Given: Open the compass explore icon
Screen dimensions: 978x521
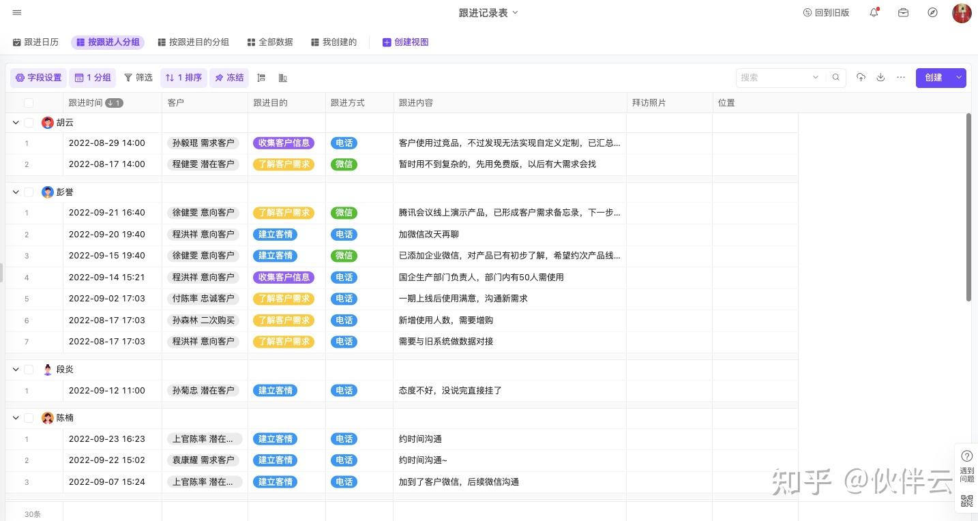Looking at the screenshot, I should coord(933,12).
